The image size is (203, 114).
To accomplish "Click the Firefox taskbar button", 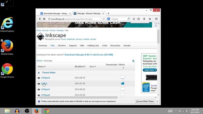I will click(37, 111).
